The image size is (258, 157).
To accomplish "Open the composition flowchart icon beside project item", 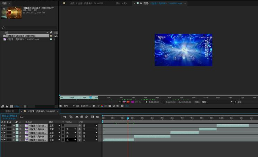I will tap(56, 36).
